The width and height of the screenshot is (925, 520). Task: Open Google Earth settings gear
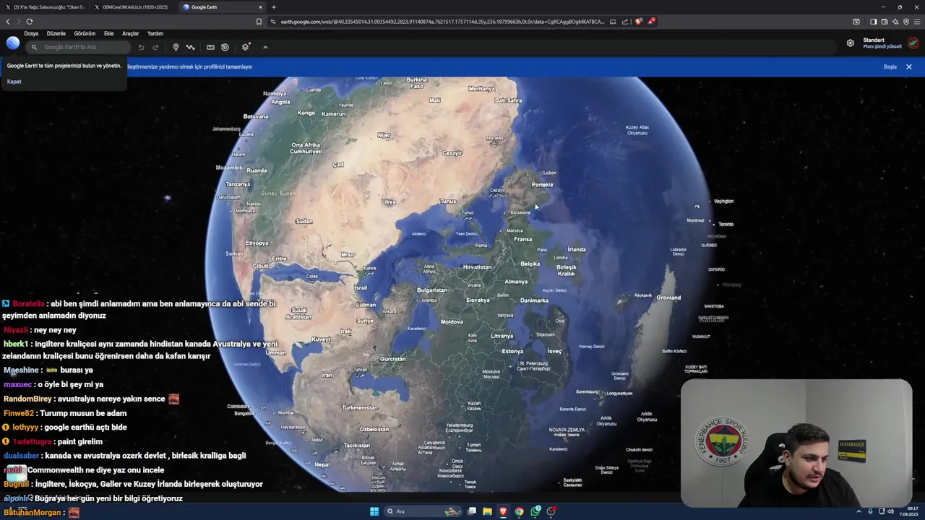tap(851, 43)
